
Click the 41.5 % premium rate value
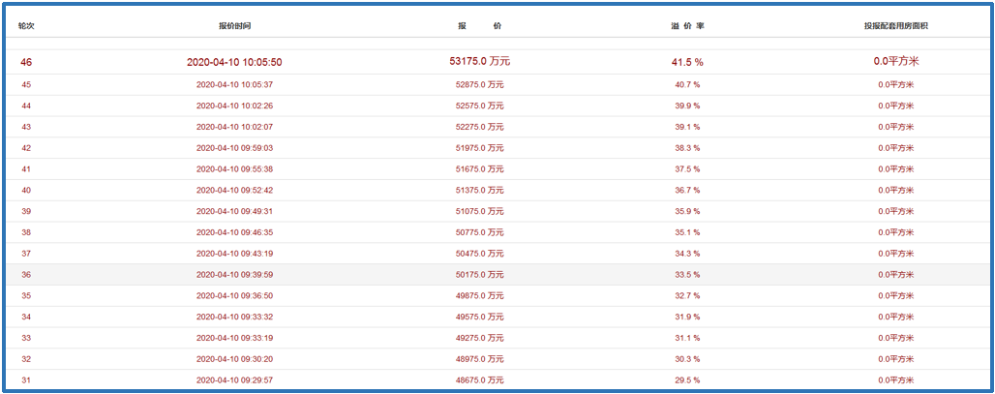click(x=687, y=62)
